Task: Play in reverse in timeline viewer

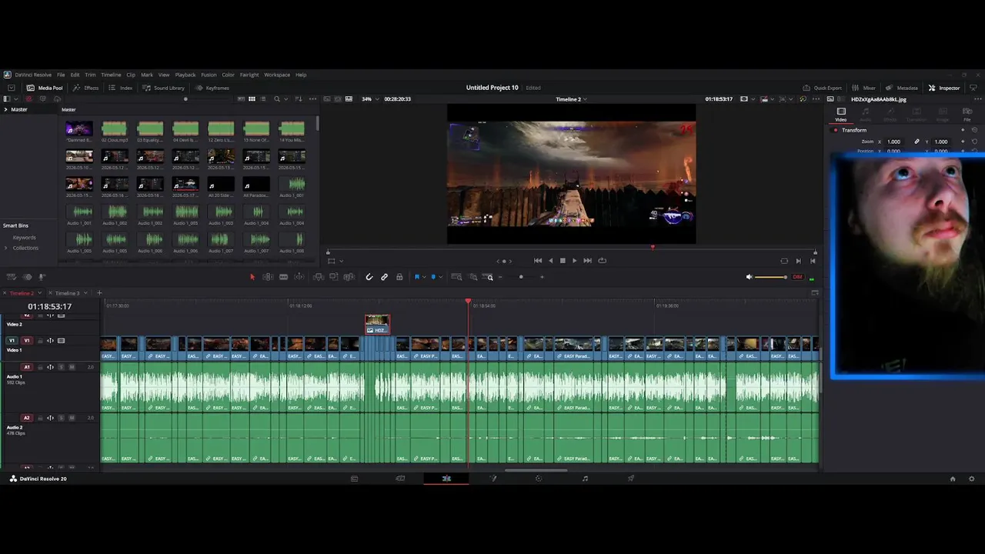Action: pos(550,261)
